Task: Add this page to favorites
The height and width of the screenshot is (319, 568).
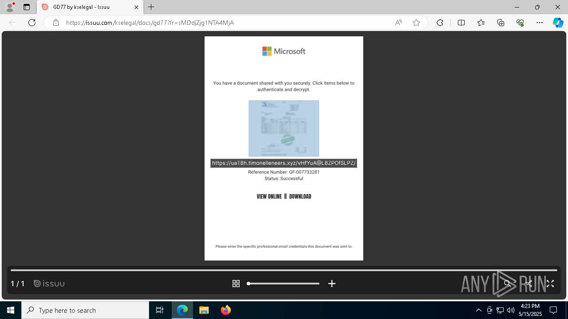Action: point(416,23)
